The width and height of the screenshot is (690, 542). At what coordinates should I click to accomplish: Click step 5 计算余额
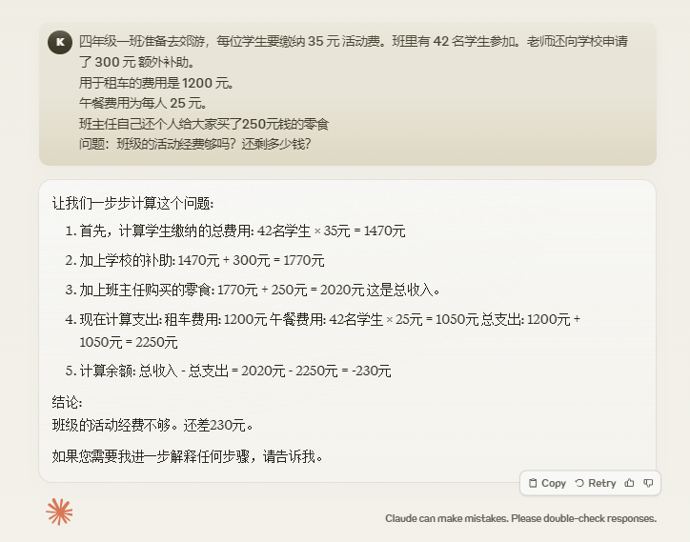(229, 371)
